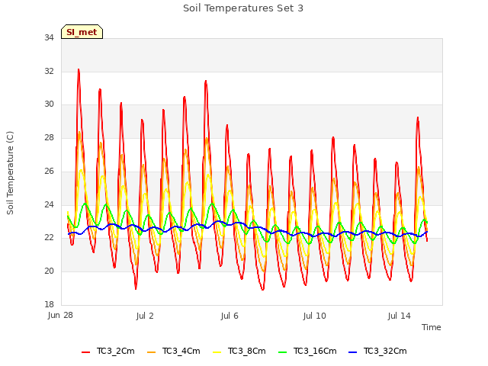The width and height of the screenshot is (488, 366).
Task: Click the SI_met annotation label
Action: point(82,32)
